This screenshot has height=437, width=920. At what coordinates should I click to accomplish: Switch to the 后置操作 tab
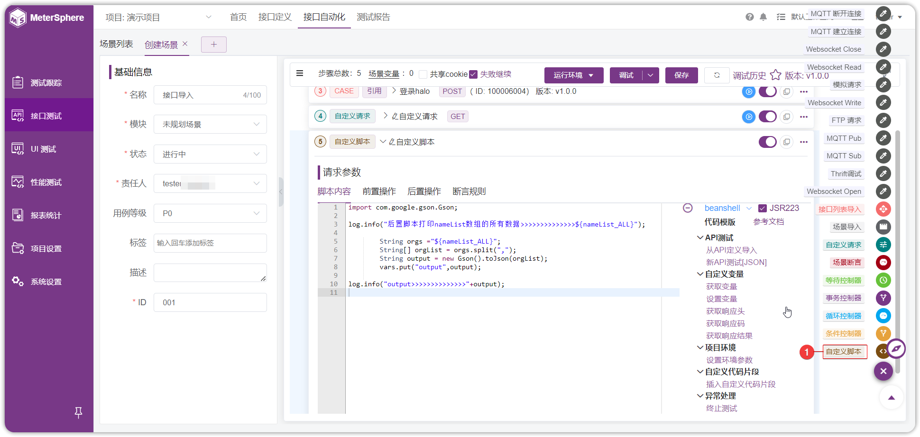424,191
